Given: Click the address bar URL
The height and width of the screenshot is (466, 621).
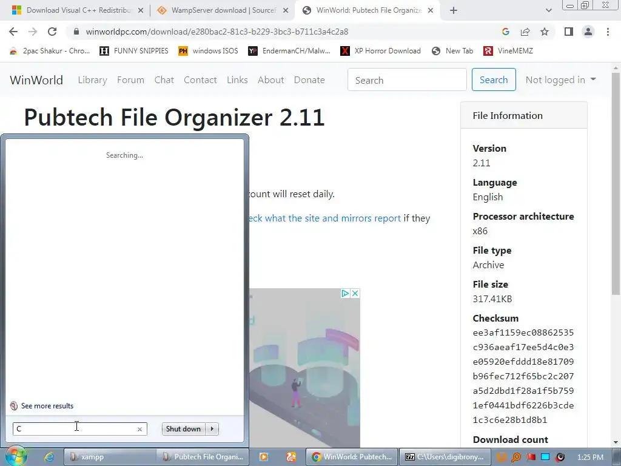Looking at the screenshot, I should pos(217,32).
